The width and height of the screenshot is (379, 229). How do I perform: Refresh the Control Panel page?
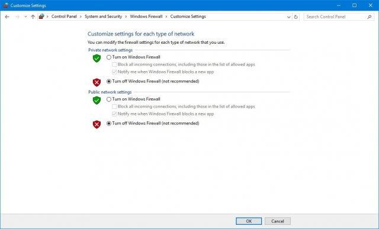(x=296, y=17)
